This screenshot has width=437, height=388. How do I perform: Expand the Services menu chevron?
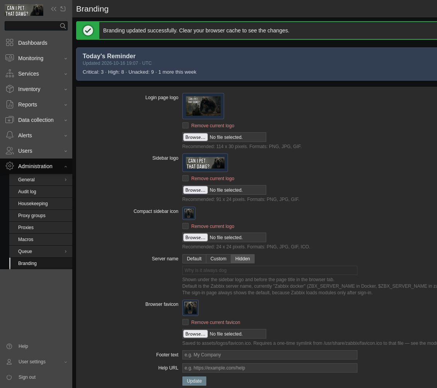coord(66,74)
